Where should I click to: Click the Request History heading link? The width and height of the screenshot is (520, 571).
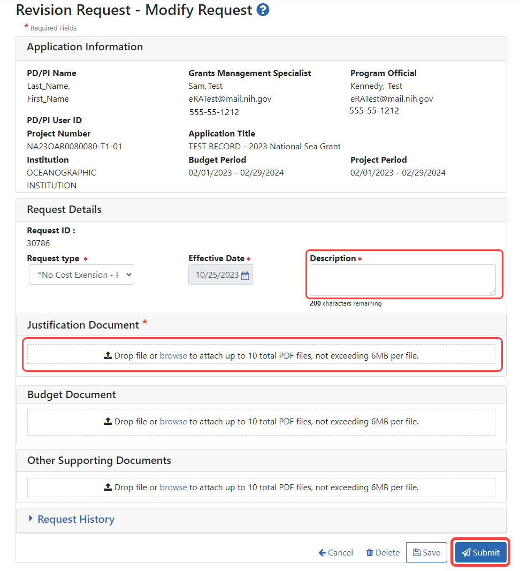pos(76,519)
